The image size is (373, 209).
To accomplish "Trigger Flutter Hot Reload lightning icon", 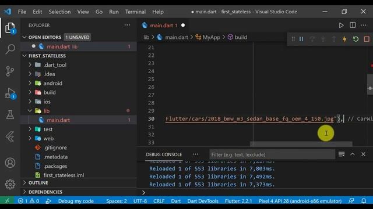I will point(344,39).
